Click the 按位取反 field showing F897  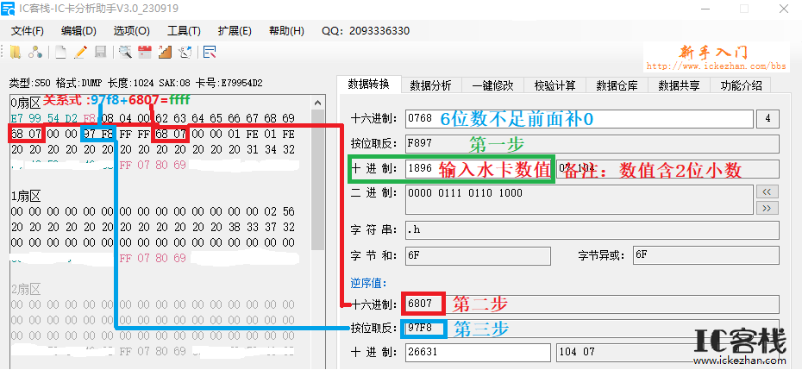[x=592, y=143]
